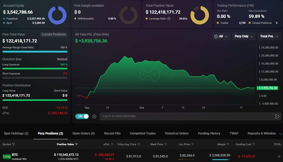The width and height of the screenshot is (283, 162).
Task: Click BTC position TP/SL value
Action: coord(279,157)
